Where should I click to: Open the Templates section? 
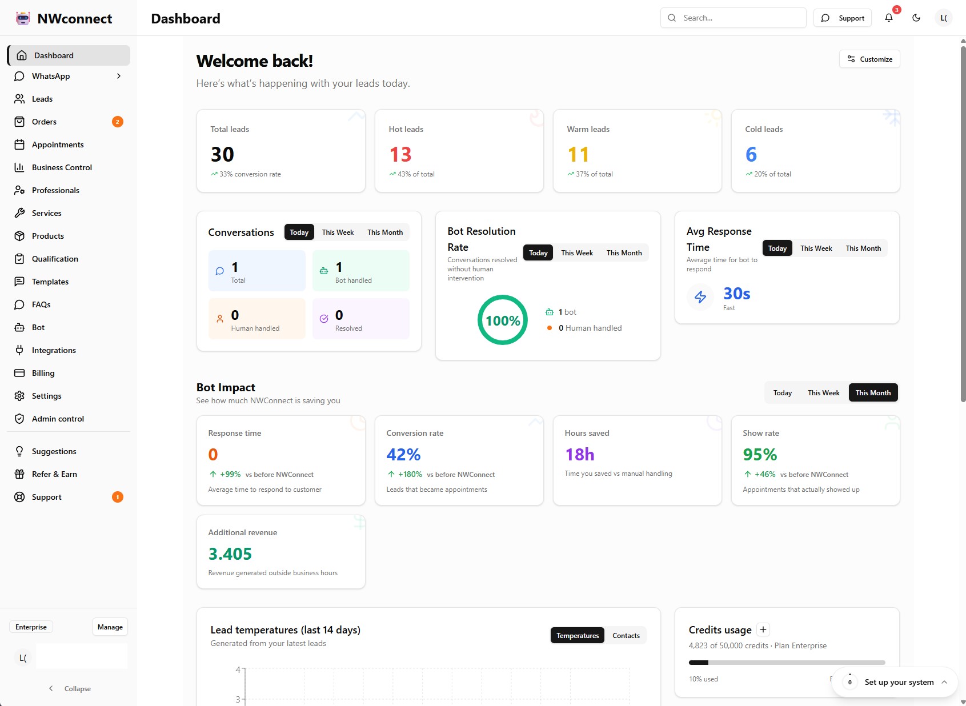(50, 282)
